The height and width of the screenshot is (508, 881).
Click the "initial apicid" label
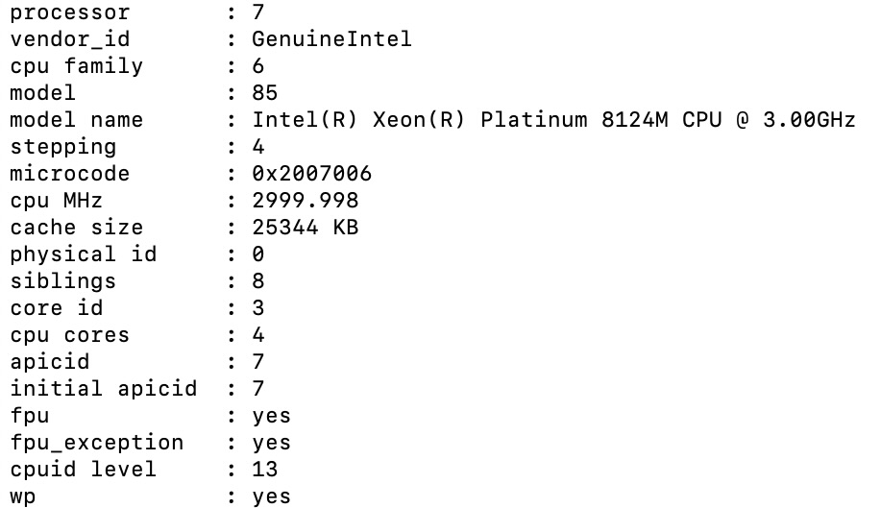[104, 389]
